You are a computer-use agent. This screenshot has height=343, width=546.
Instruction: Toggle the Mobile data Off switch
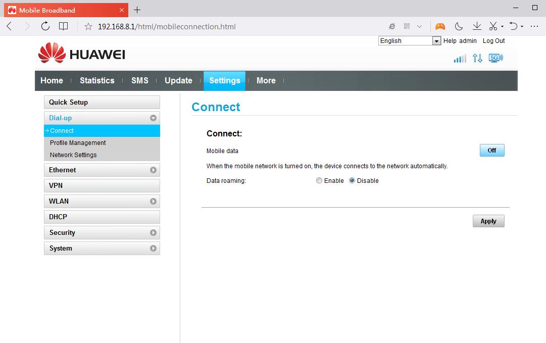pyautogui.click(x=491, y=151)
